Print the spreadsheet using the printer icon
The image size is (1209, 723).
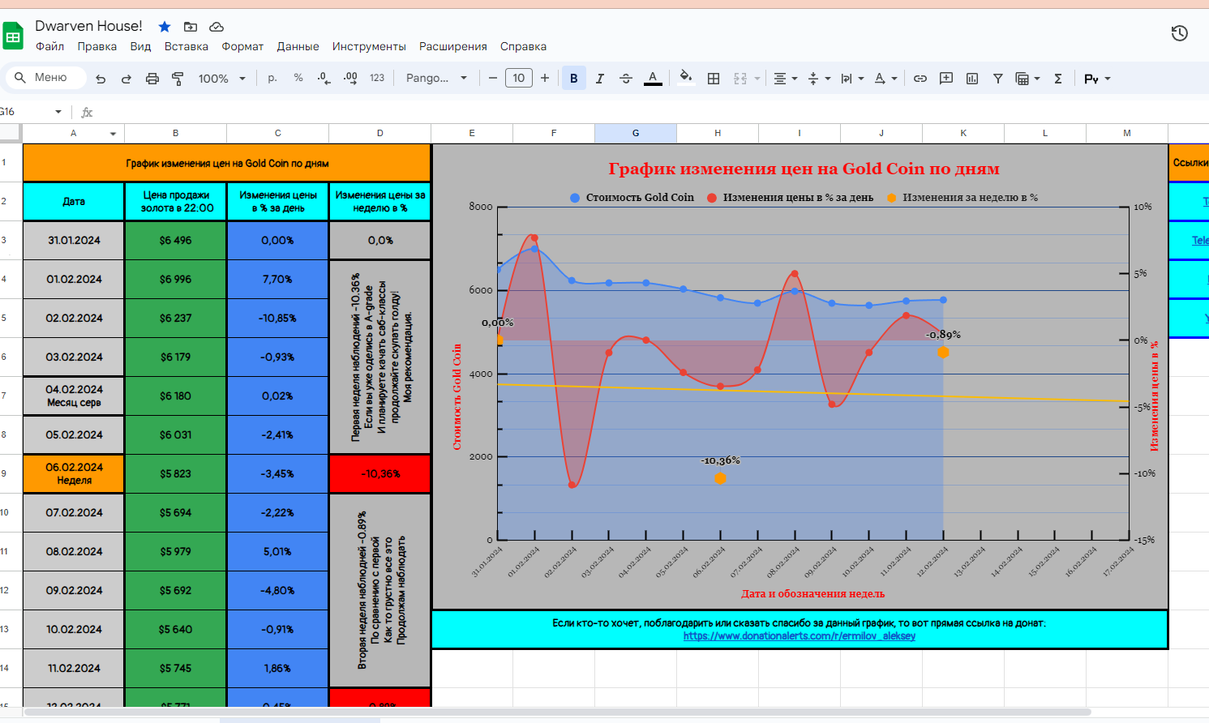coord(152,79)
